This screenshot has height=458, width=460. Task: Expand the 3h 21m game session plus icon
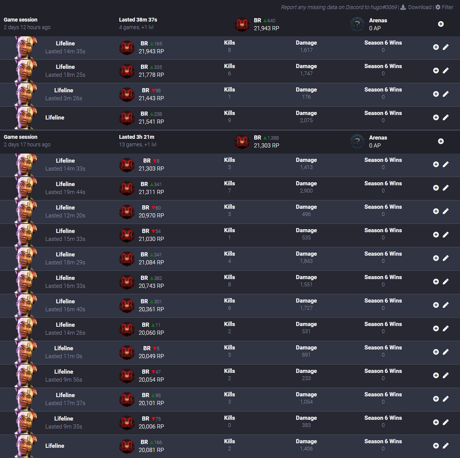pos(441,141)
